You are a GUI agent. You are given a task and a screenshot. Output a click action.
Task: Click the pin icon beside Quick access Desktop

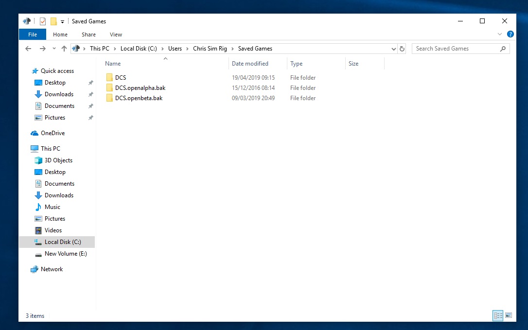tap(90, 83)
